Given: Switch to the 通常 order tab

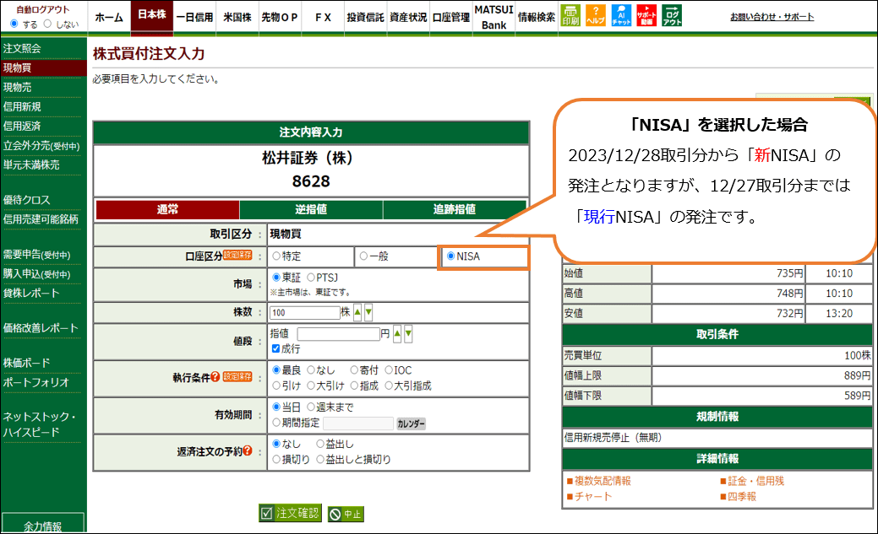Looking at the screenshot, I should 167,210.
